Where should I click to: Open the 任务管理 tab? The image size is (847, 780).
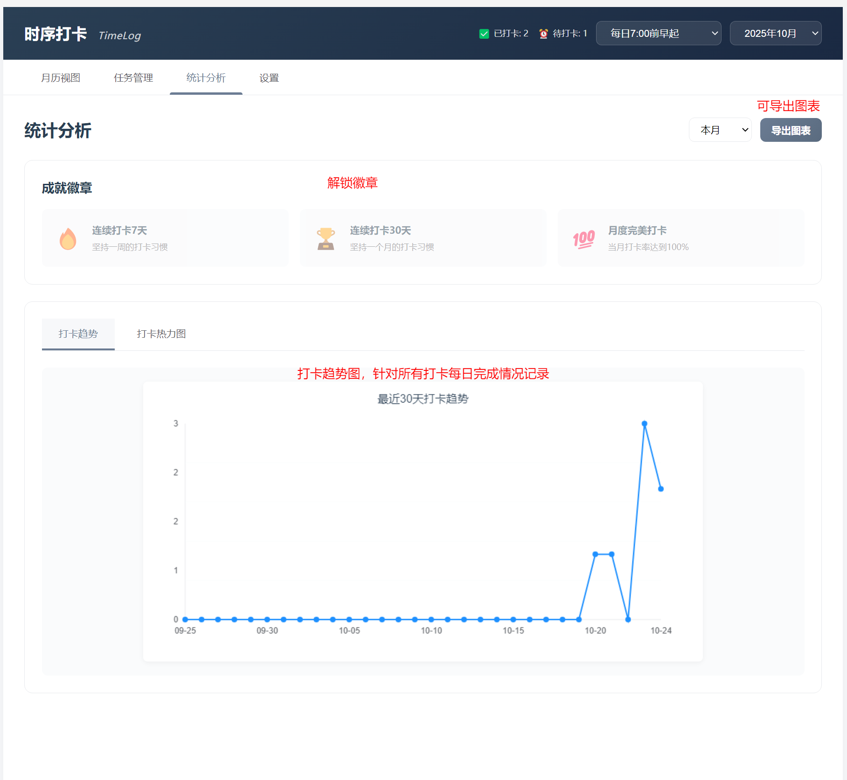133,78
